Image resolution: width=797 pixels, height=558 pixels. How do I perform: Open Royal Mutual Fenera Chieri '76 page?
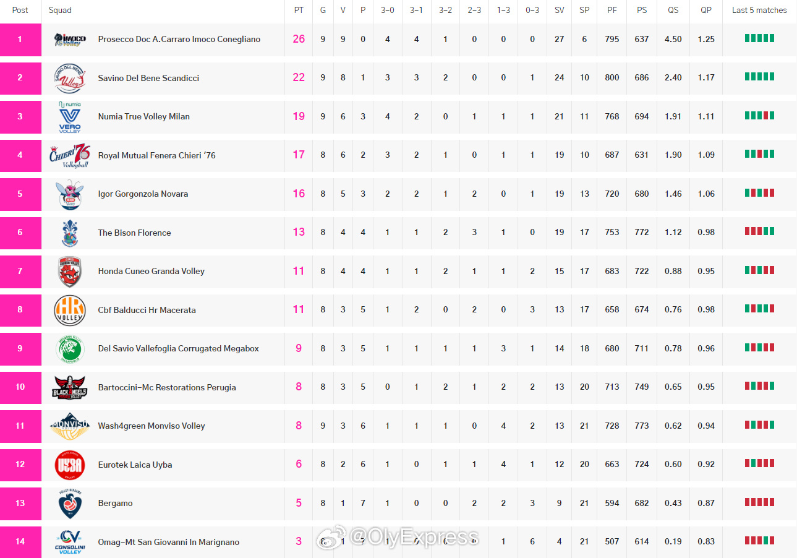[x=157, y=155]
